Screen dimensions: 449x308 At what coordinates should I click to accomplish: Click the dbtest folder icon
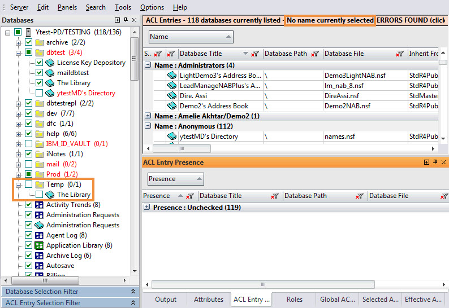[40, 52]
